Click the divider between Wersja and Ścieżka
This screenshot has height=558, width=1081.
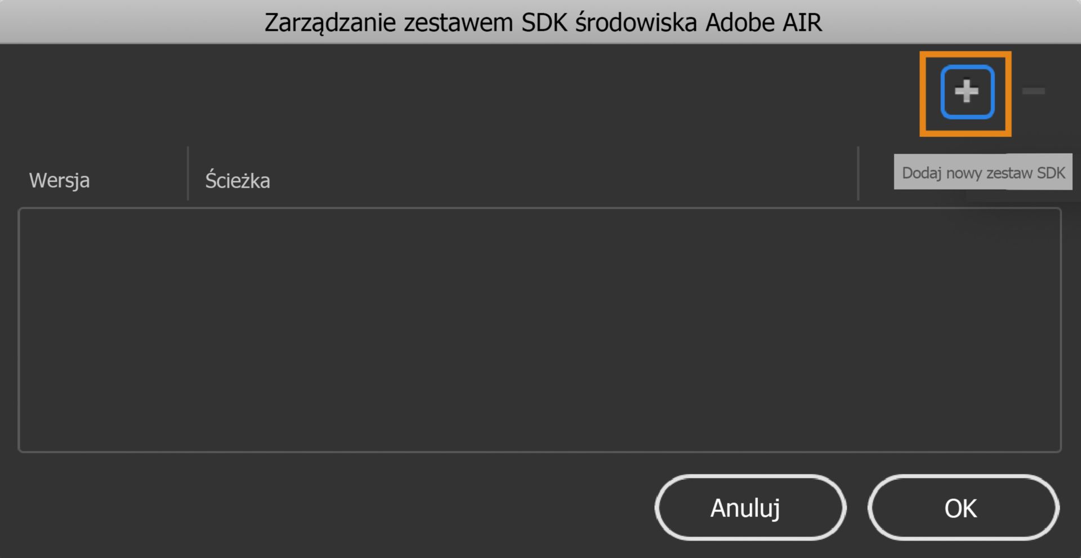point(188,175)
